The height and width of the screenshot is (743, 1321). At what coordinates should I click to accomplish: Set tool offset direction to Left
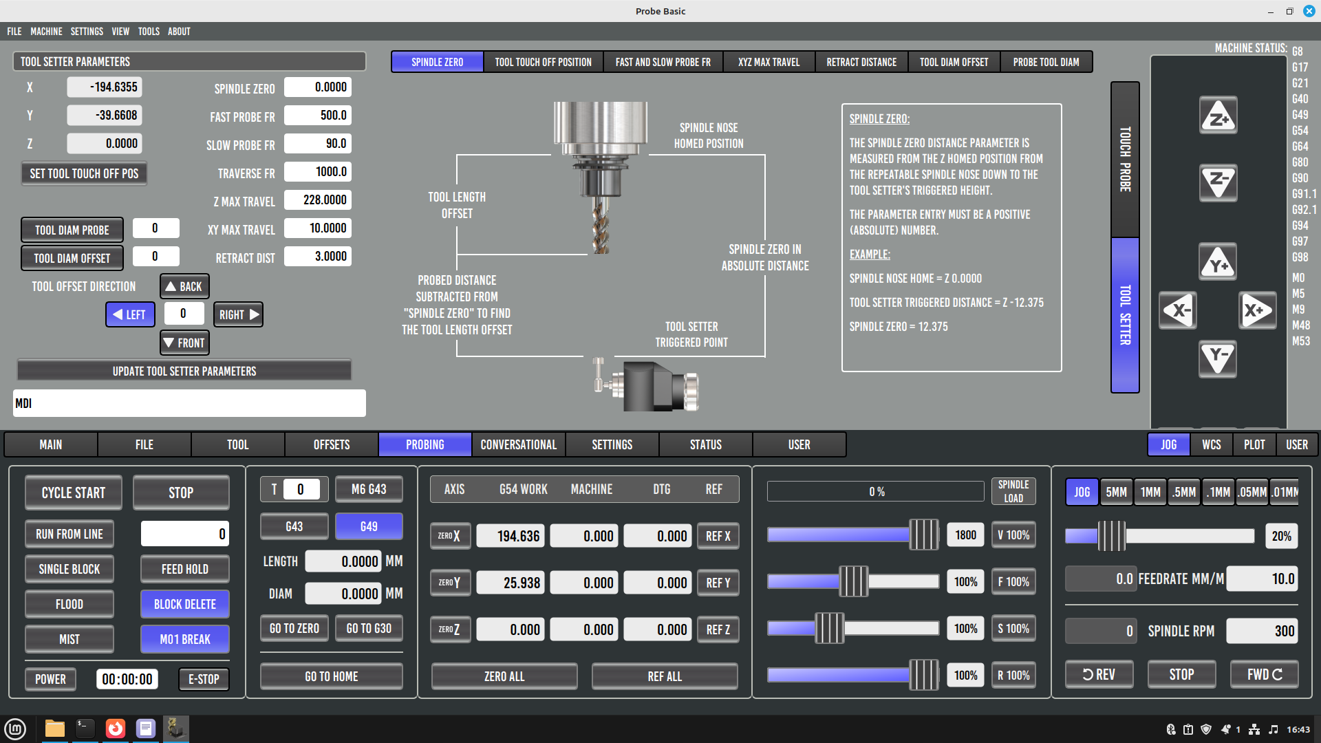point(130,314)
